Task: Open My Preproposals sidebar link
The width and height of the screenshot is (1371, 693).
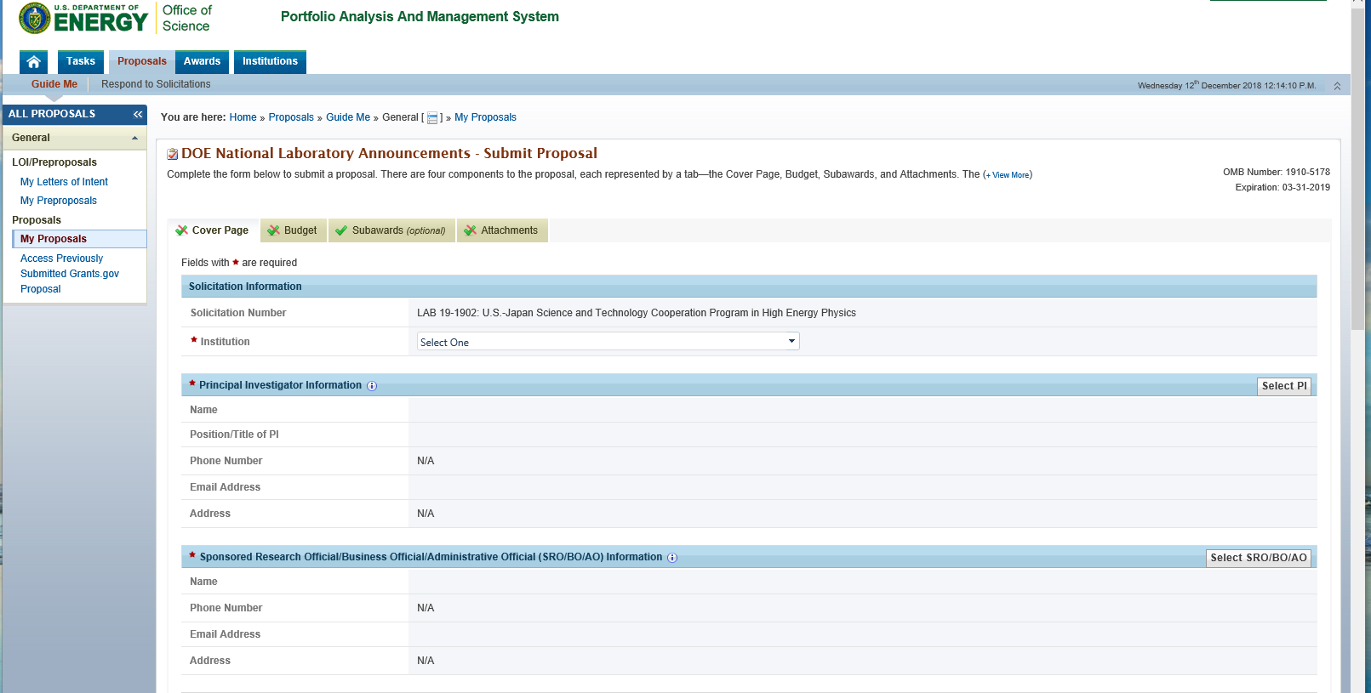Action: pyautogui.click(x=59, y=201)
